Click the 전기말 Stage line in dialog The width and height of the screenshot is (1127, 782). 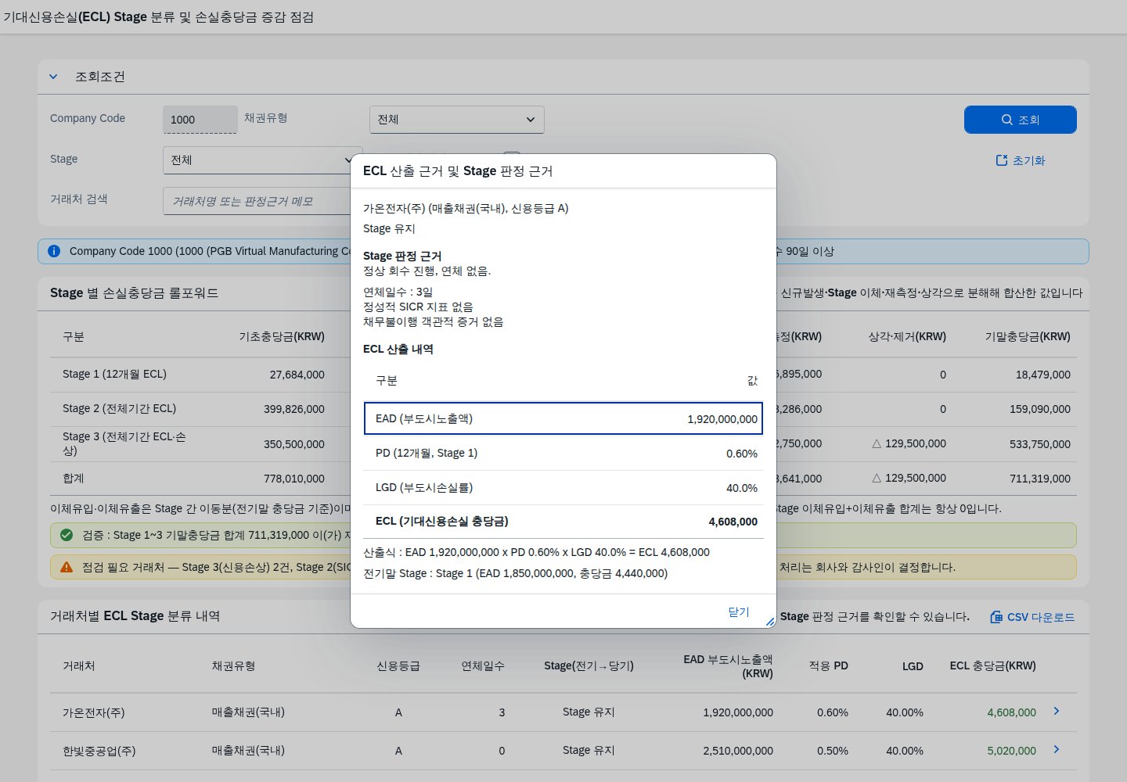click(515, 573)
